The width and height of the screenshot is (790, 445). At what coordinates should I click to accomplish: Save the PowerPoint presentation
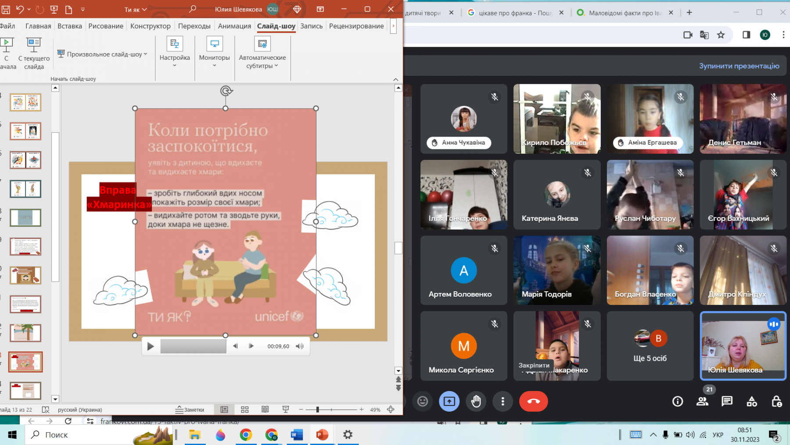[6, 9]
